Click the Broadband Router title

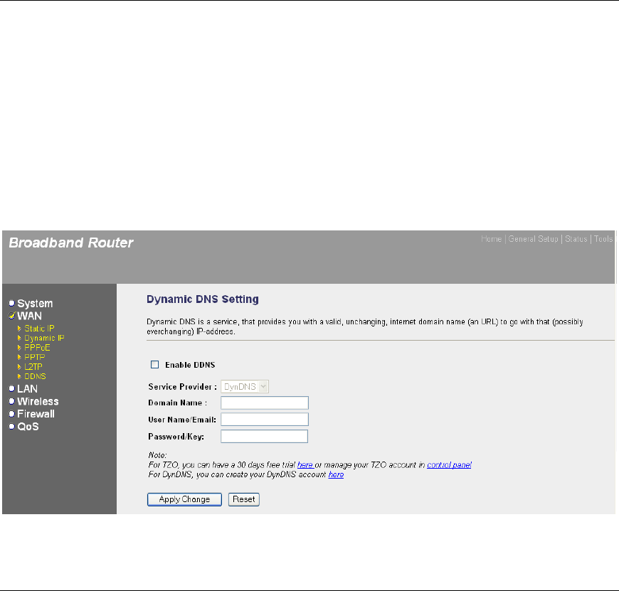tap(71, 243)
